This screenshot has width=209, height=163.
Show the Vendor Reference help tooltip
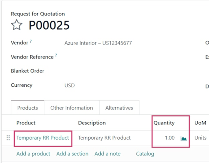click(56, 55)
